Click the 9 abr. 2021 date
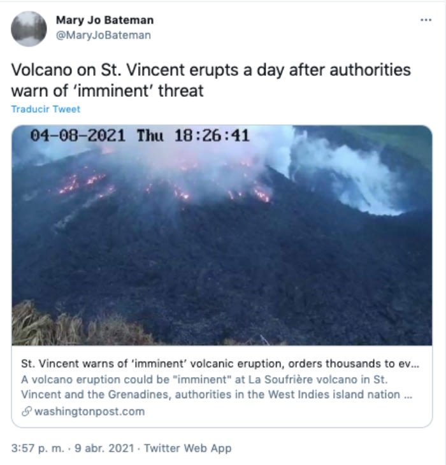446x465 pixels. coord(104,448)
